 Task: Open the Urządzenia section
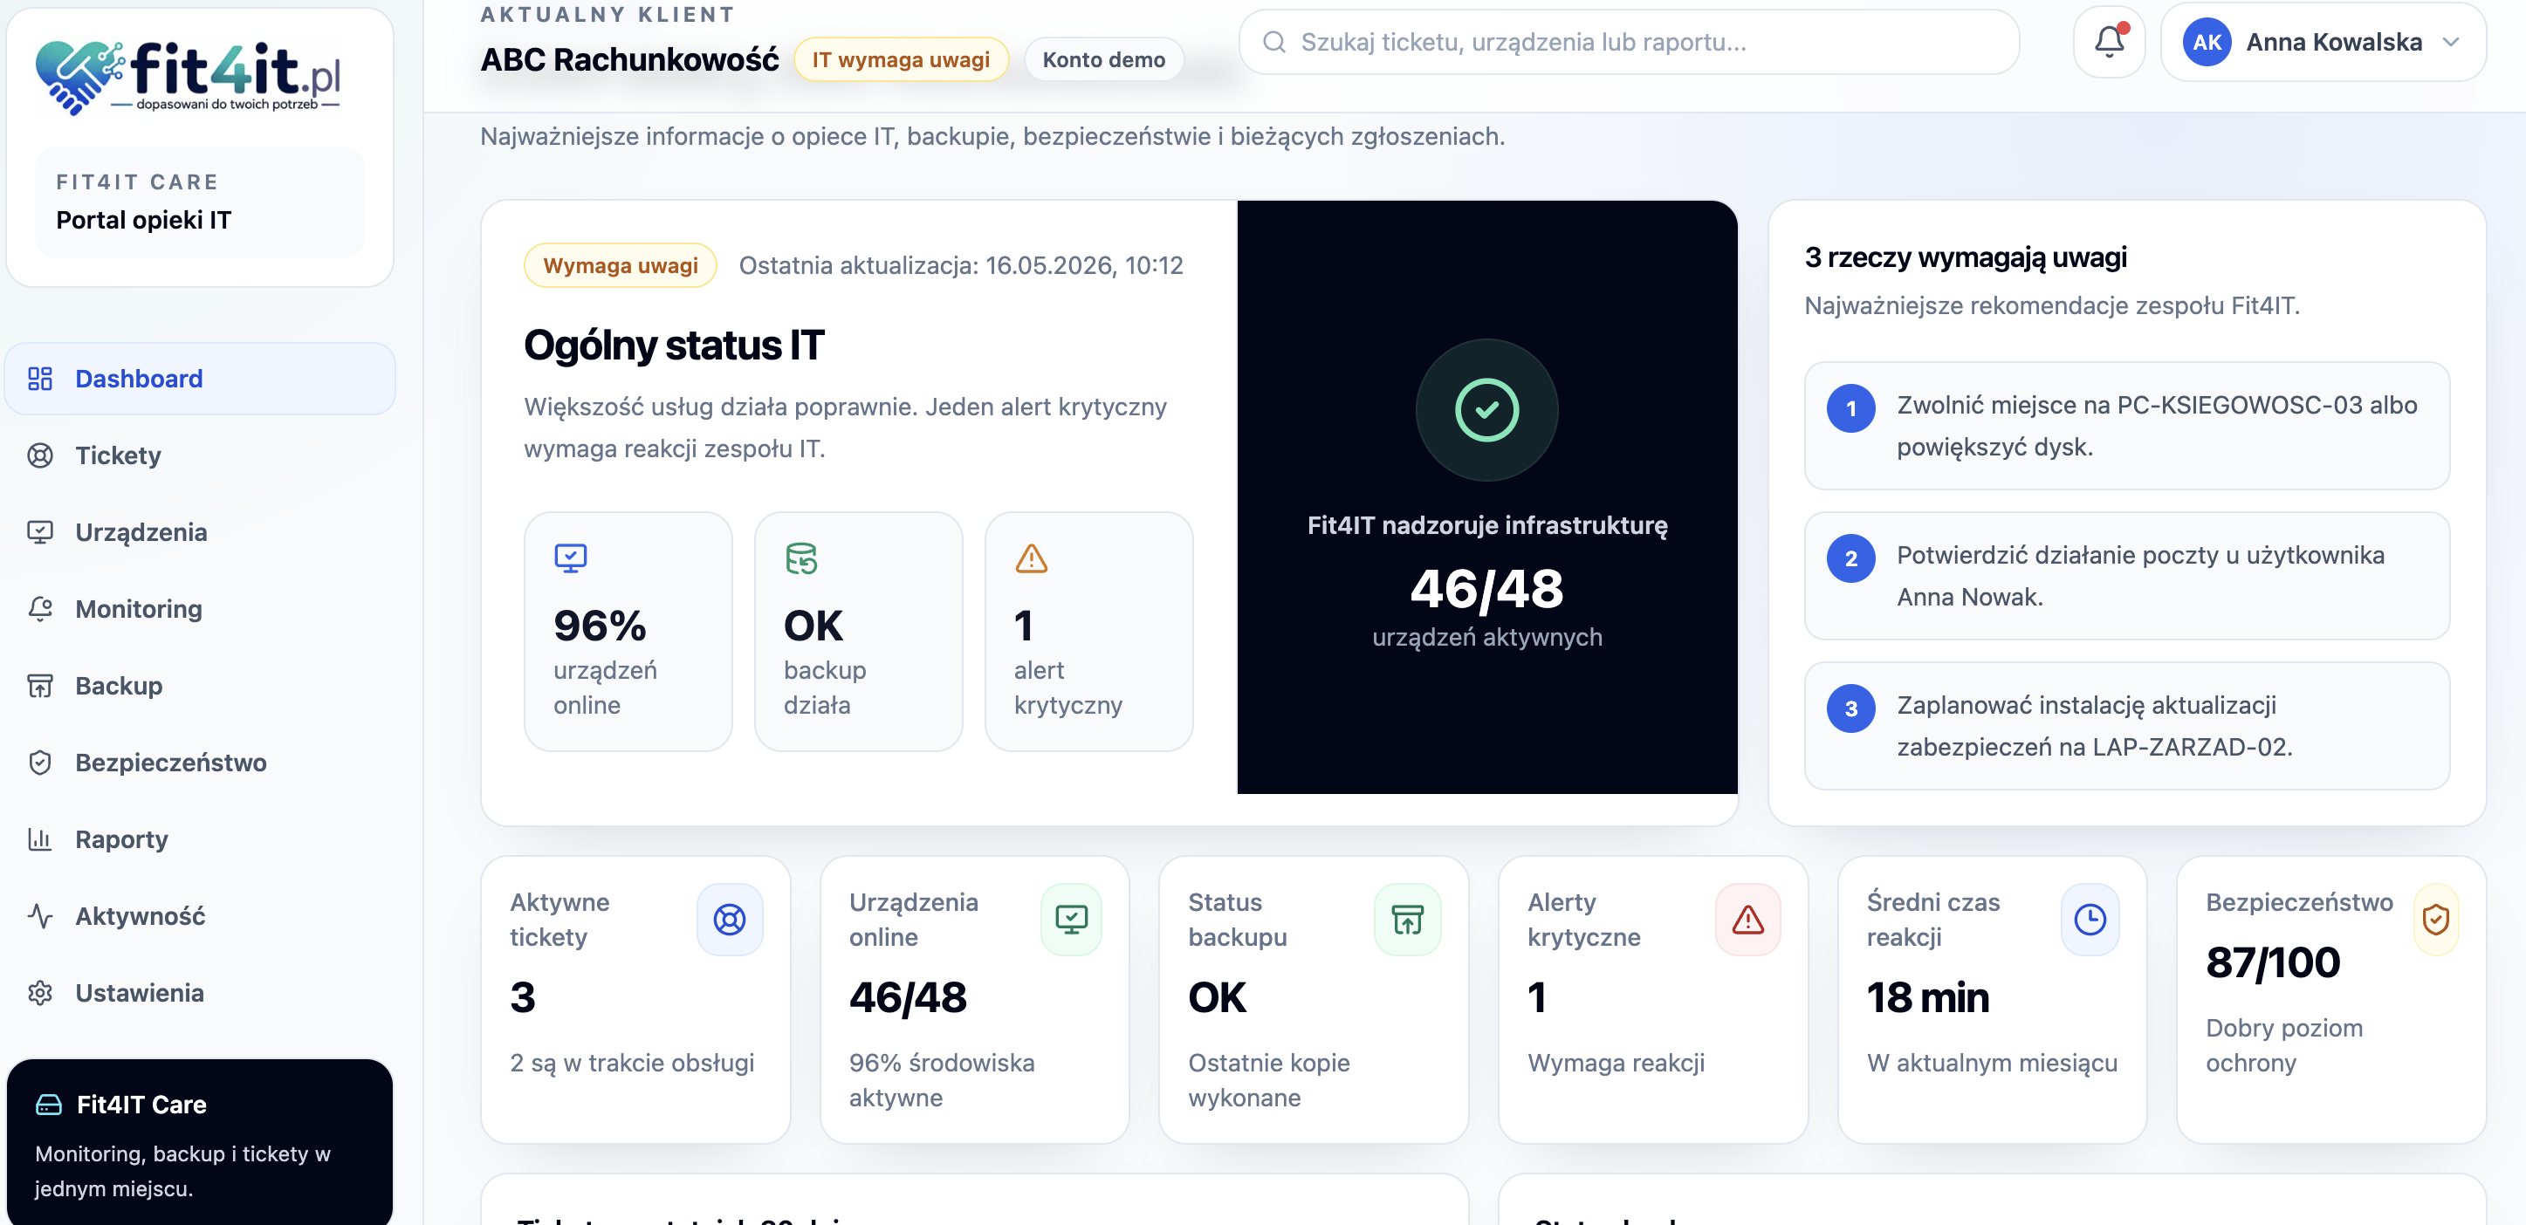tap(200, 532)
